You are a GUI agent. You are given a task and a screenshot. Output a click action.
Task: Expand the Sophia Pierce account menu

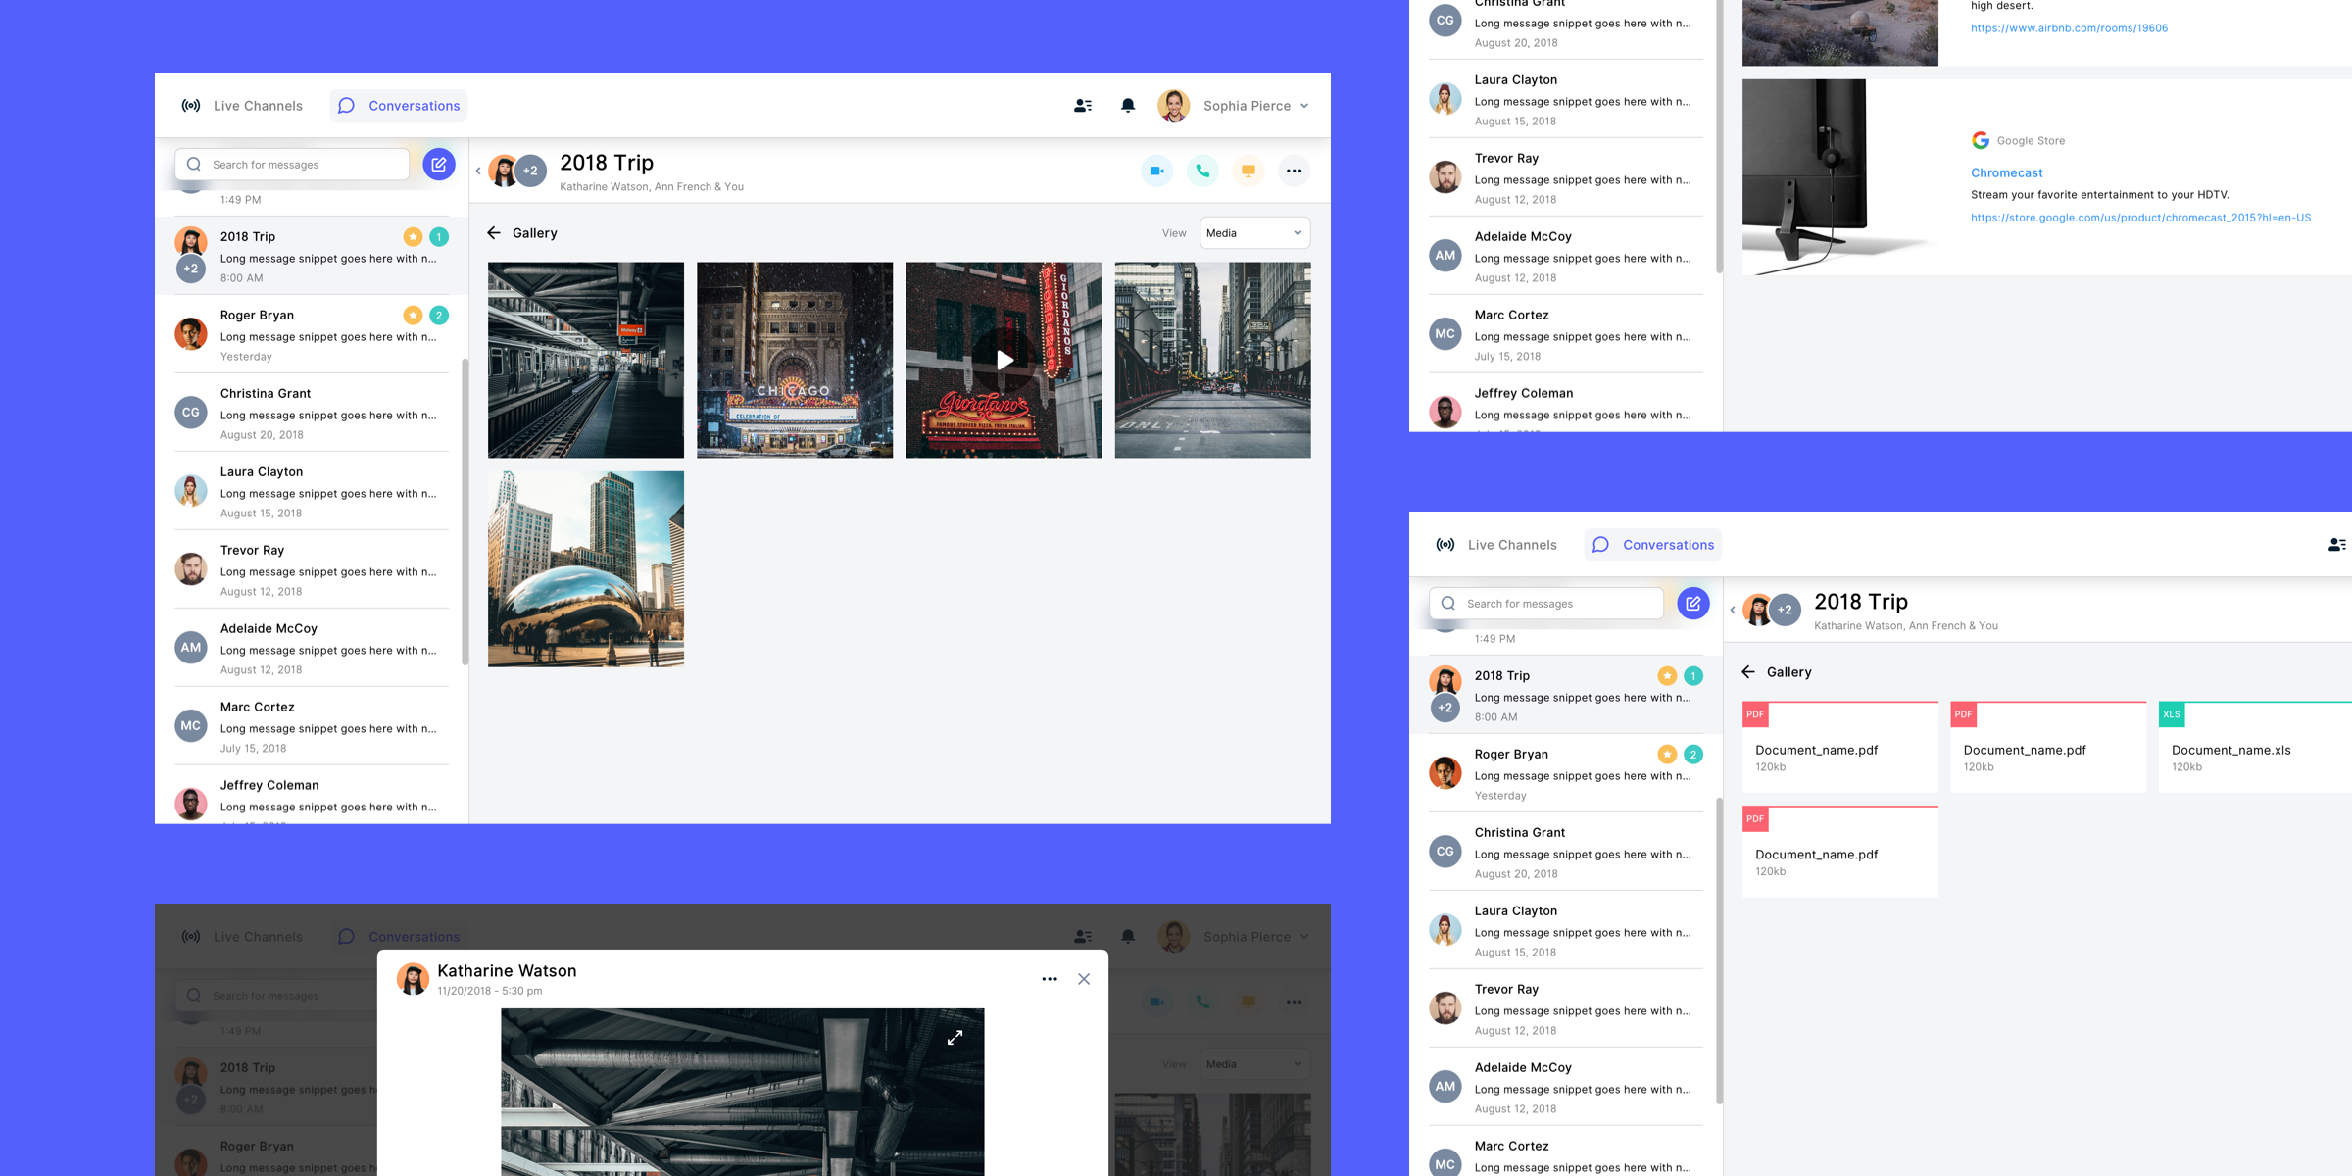pyautogui.click(x=1304, y=106)
